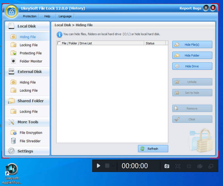The image size is (223, 186).
Task: Open Folder Monitor page
Action: pos(31,61)
